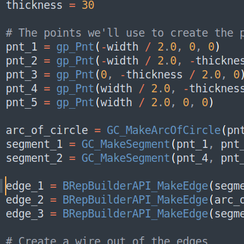
Task: Click the thickness variable on first line
Action: pos(34,5)
